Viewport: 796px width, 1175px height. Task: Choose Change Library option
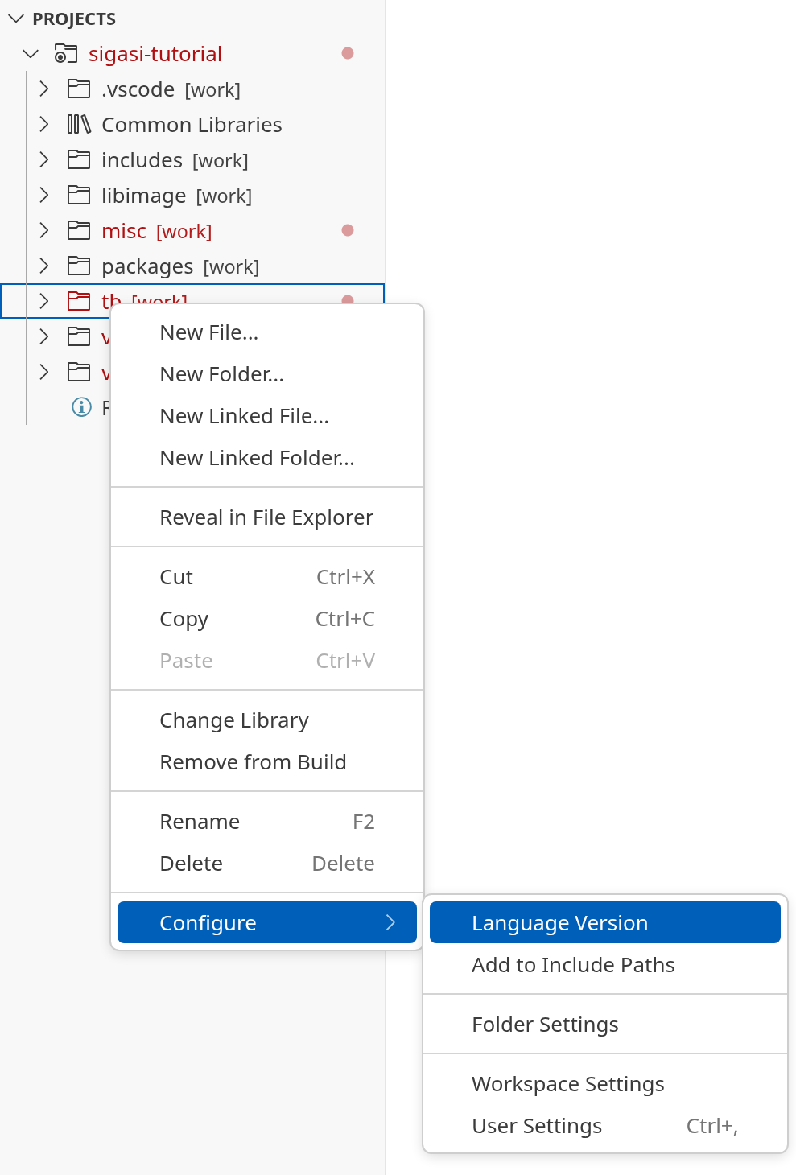pyautogui.click(x=234, y=720)
